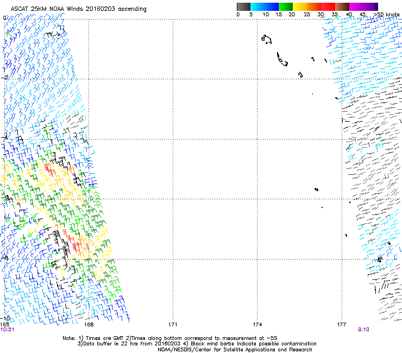402x353 pixels.
Task: Click the purple time stamp 10:51
Action: point(7,330)
